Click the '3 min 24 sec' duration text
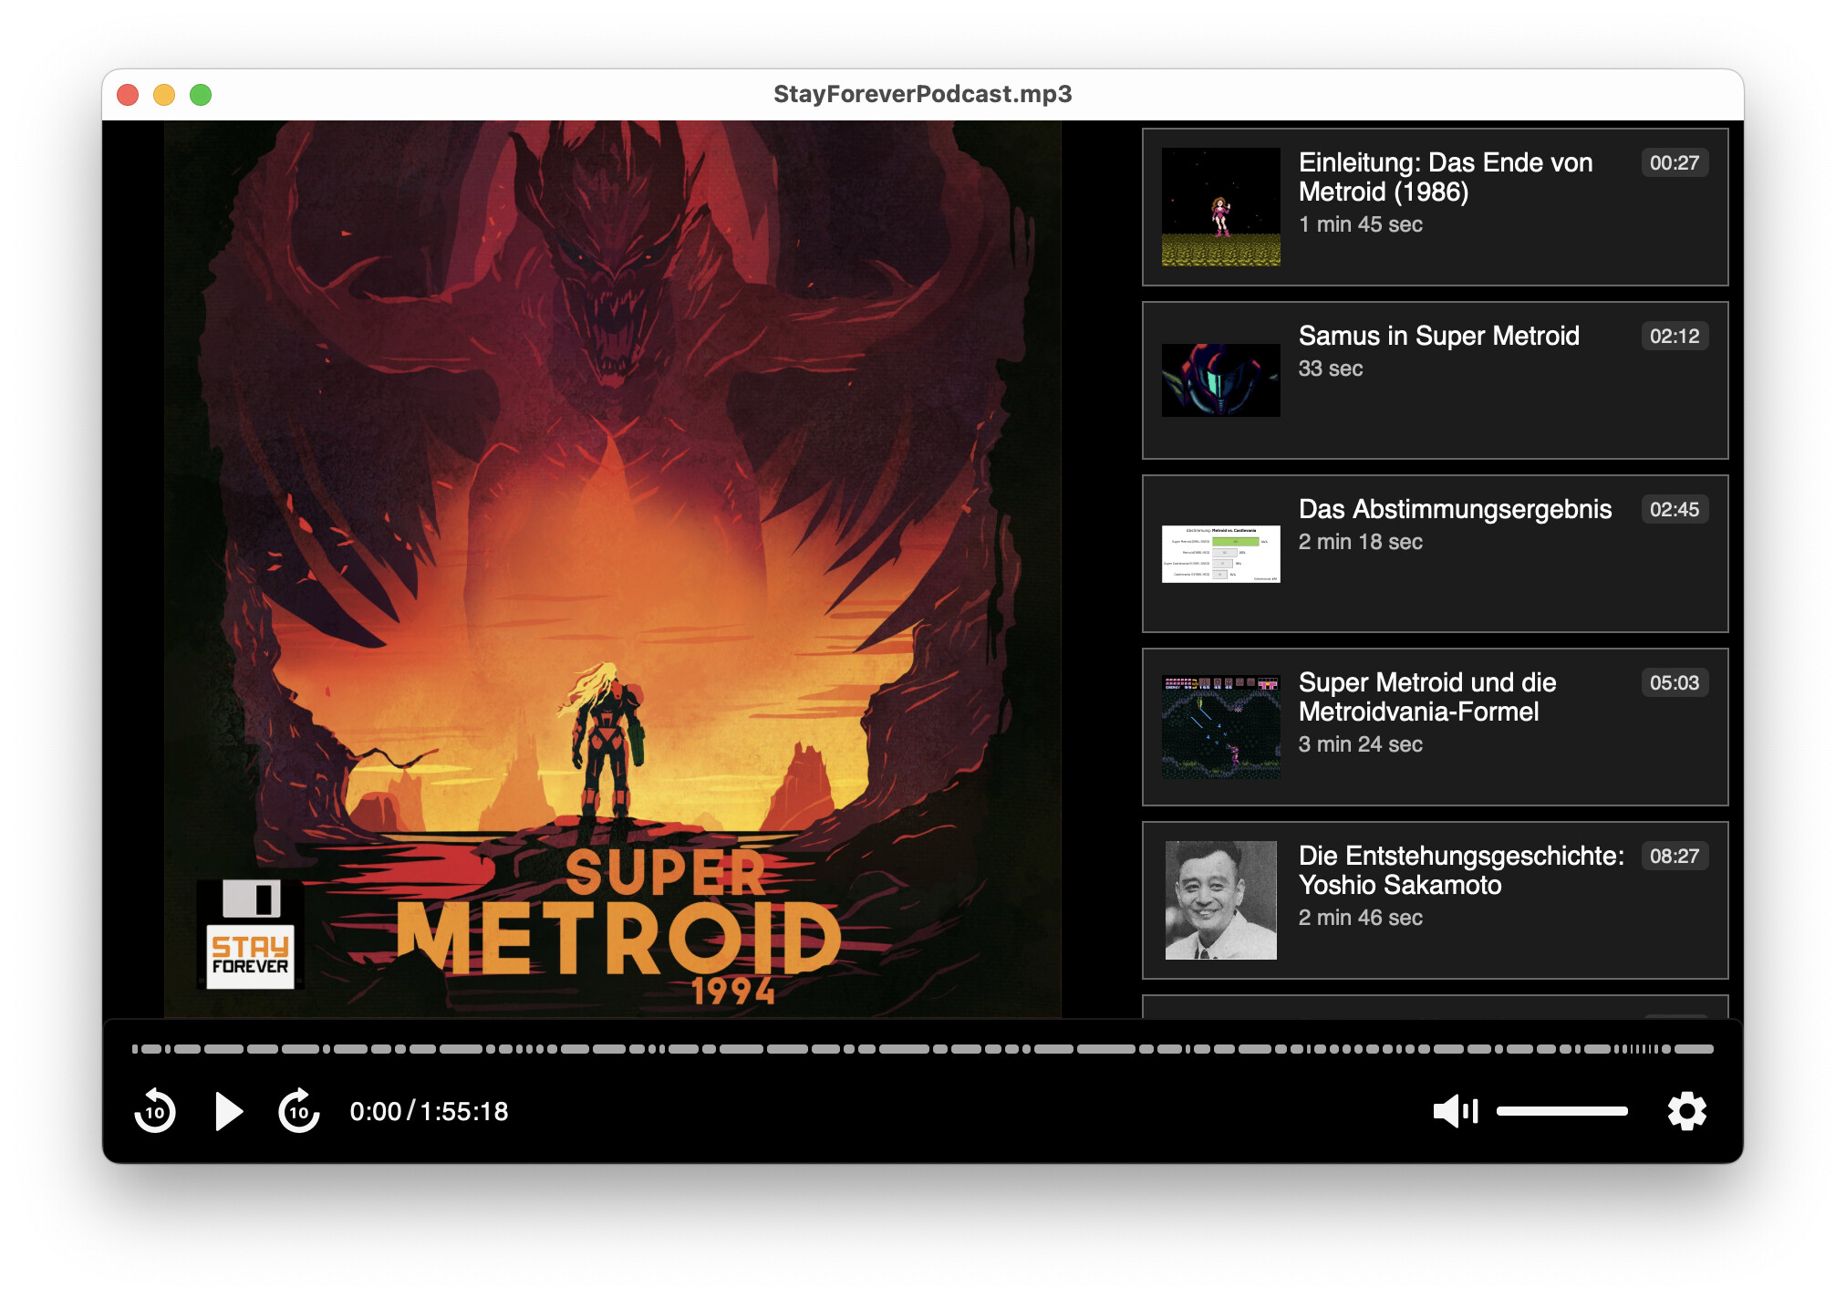 [1360, 744]
